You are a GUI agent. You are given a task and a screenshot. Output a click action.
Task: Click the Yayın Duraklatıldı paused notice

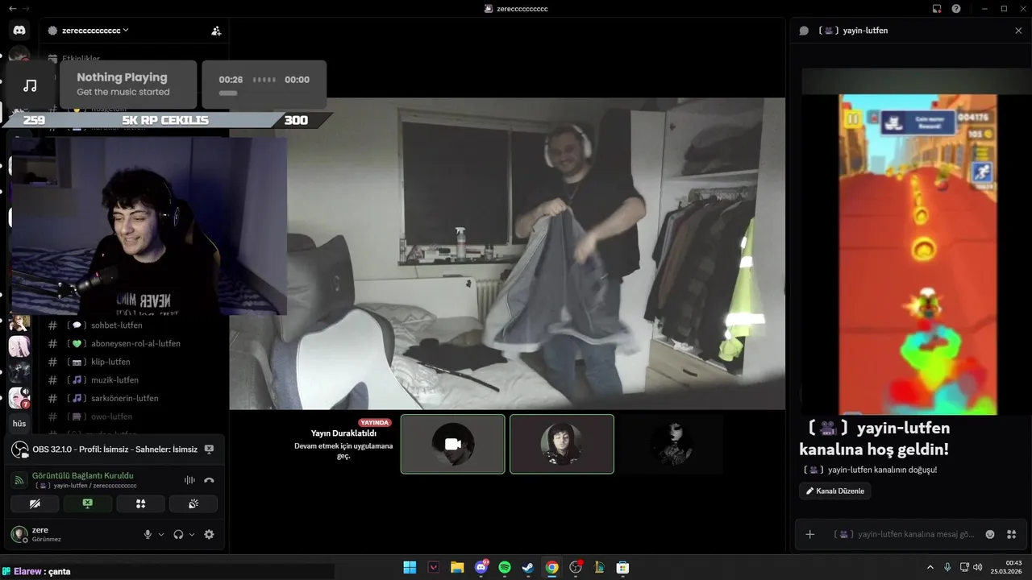pyautogui.click(x=343, y=433)
